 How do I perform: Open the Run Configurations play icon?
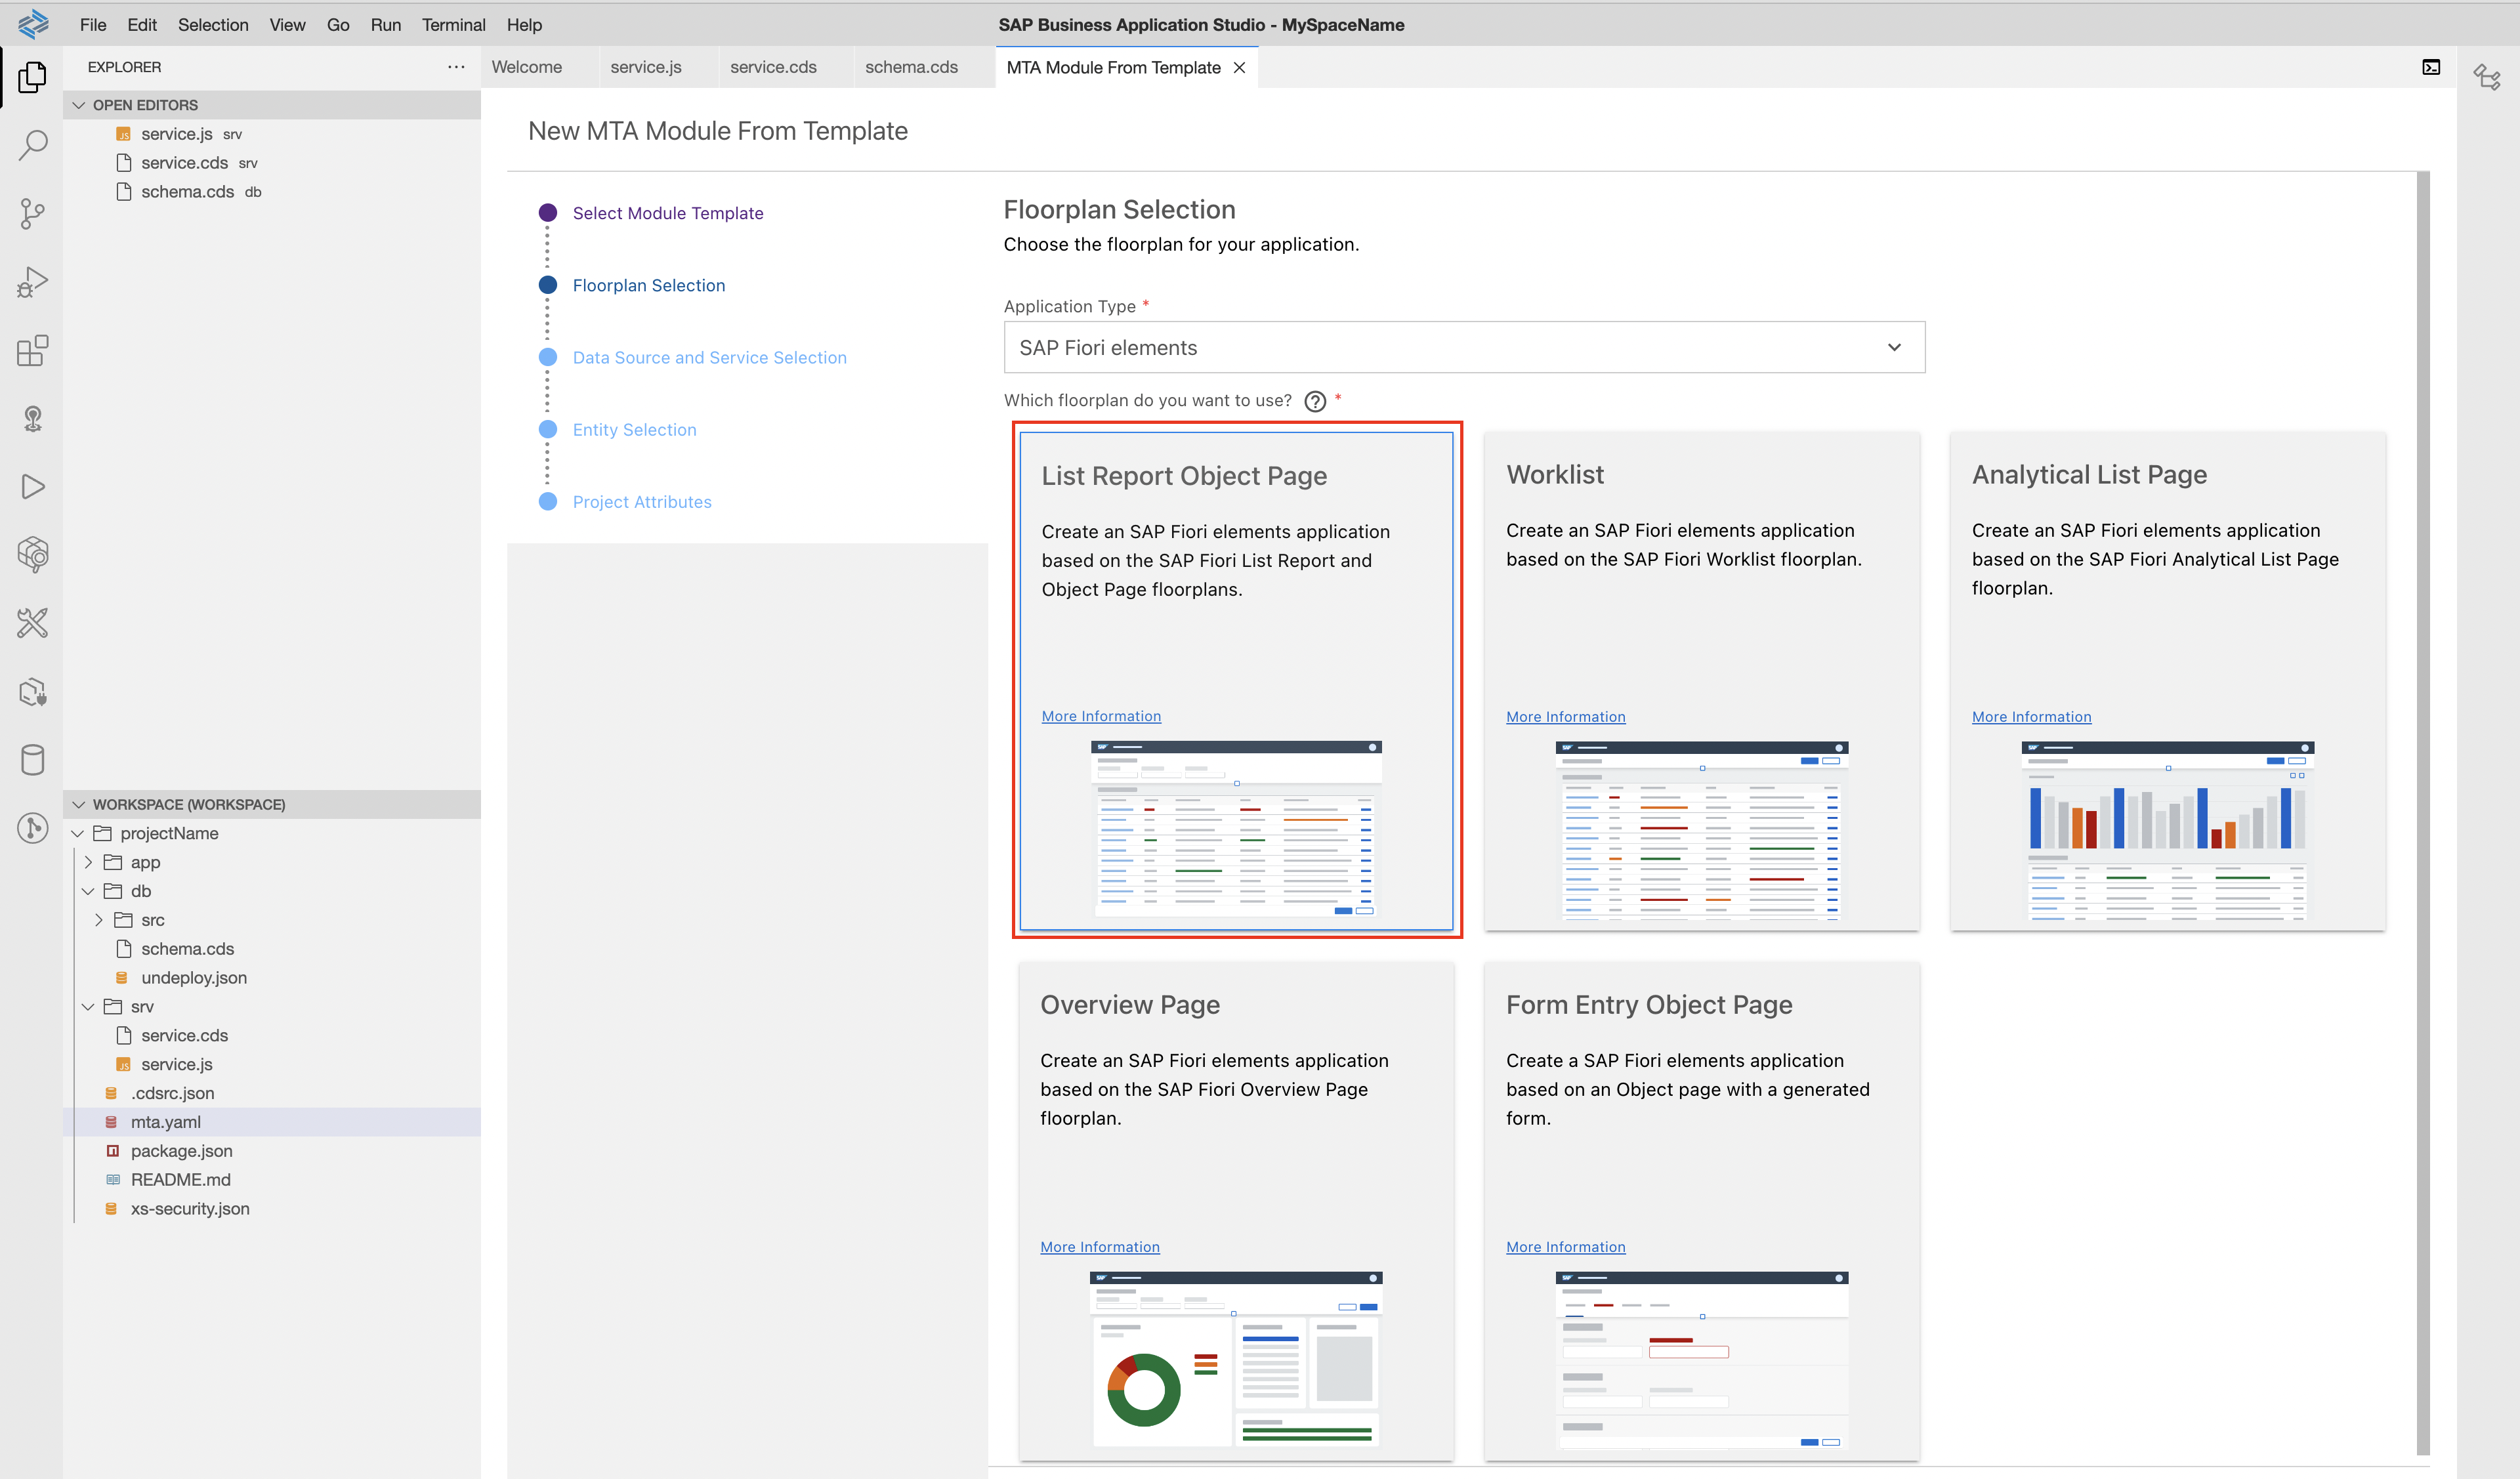pyautogui.click(x=32, y=486)
